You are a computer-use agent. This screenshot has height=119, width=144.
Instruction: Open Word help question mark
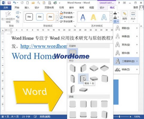pos(119,3)
